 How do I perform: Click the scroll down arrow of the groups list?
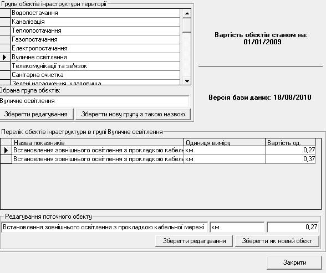tap(187, 81)
